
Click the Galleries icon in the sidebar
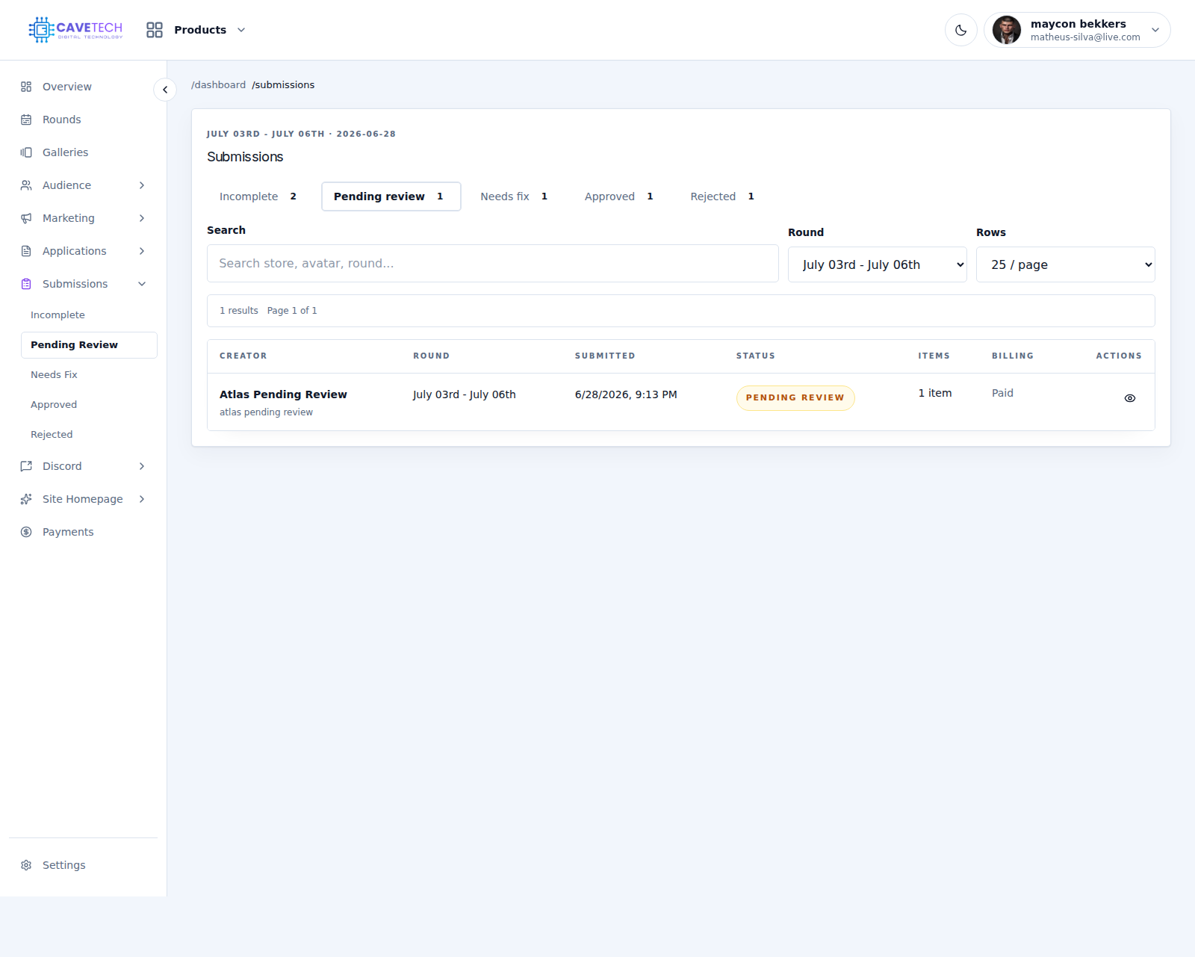coord(26,152)
